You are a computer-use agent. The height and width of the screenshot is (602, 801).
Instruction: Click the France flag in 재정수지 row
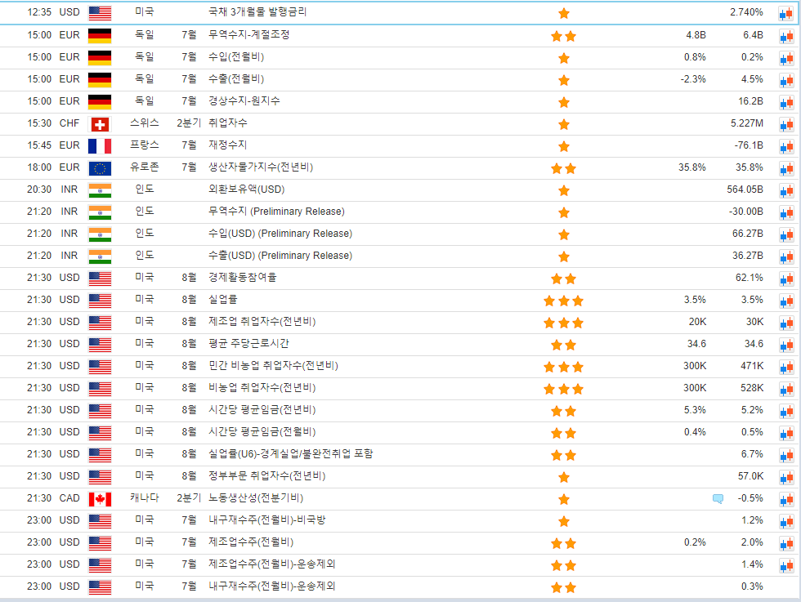click(100, 146)
